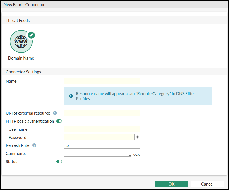229x190 pixels.
Task: Select the Domain Name WWW globe icon
Action: [x=21, y=42]
